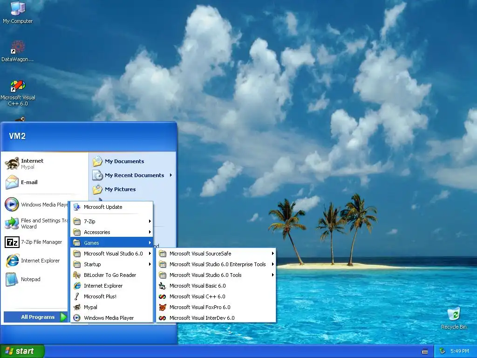Viewport: 477px width, 358px height.
Task: Open Microsoft Visual SourceSafe folder label
Action: pyautogui.click(x=200, y=254)
